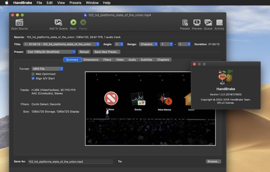Image resolution: width=270 pixels, height=172 pixels.
Task: Open the Preset dropdown Fast 1080p30
Action: (x=51, y=52)
